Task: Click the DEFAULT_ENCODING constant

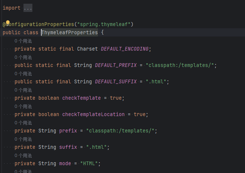Action: click(125, 49)
